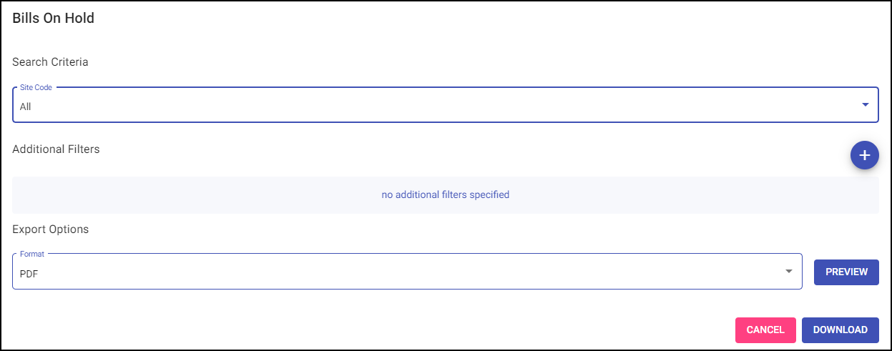Image resolution: width=892 pixels, height=351 pixels.
Task: Click the "PDF" value text in Format
Action: tap(29, 273)
